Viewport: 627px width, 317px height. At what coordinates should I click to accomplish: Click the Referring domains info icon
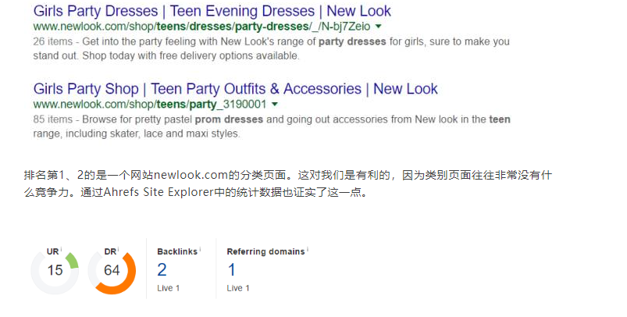308,249
